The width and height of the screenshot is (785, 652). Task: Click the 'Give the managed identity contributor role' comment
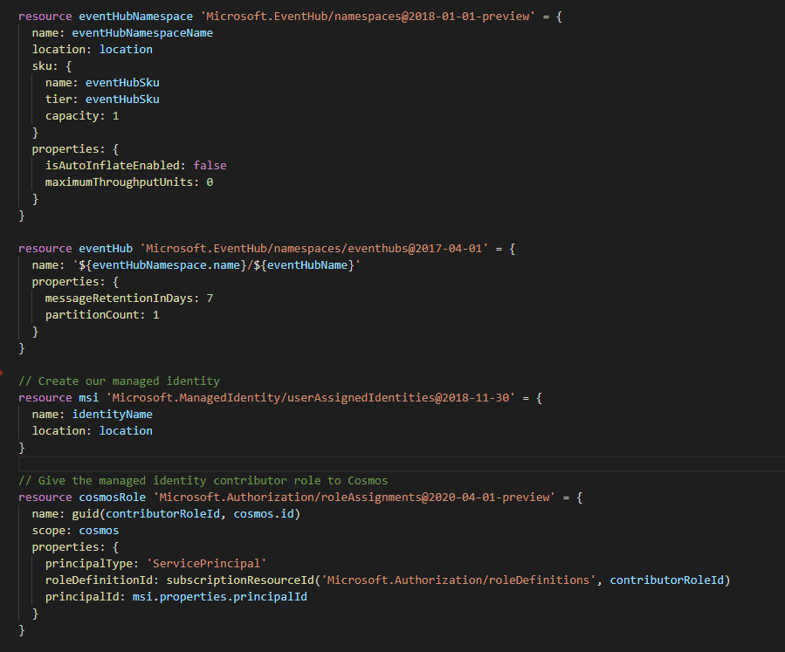[x=203, y=480]
